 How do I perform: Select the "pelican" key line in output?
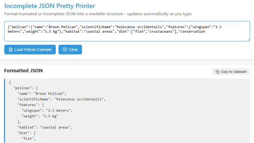[x=26, y=88]
